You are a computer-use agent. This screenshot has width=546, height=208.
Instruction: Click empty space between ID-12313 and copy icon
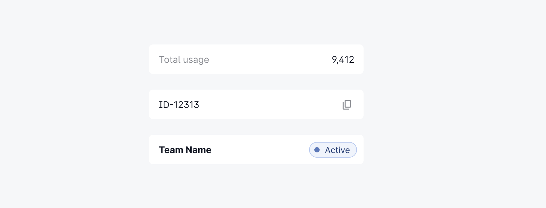[269, 105]
